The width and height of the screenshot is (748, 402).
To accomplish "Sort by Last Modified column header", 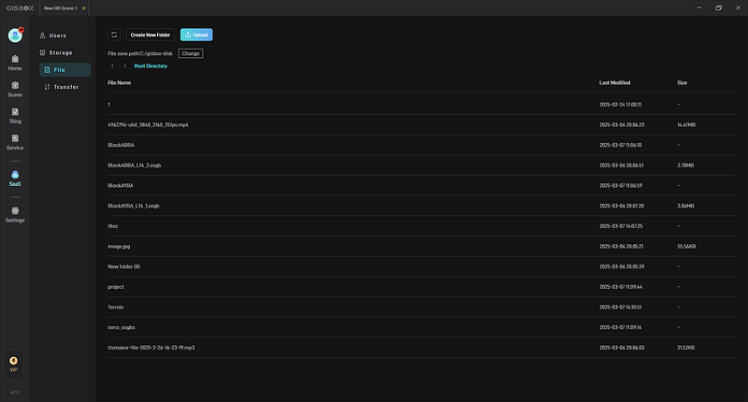I will [614, 82].
